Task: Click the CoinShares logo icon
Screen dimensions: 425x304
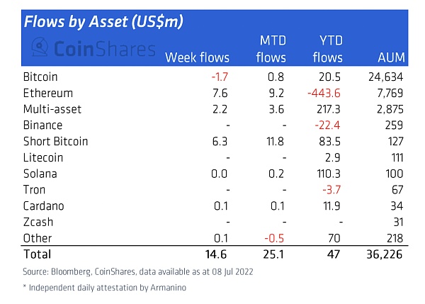Action: coord(40,47)
